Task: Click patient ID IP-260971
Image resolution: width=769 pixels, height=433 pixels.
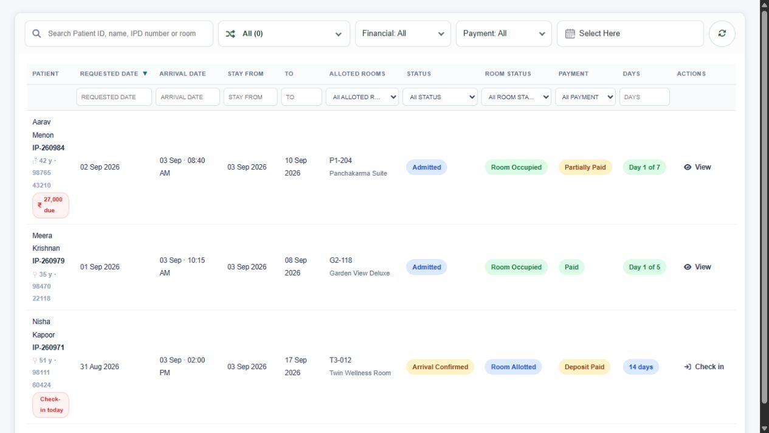Action: point(49,348)
